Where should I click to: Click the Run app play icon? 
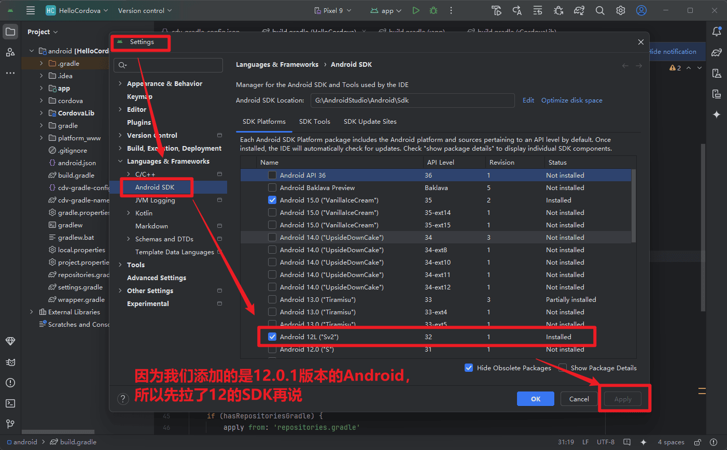pos(416,10)
